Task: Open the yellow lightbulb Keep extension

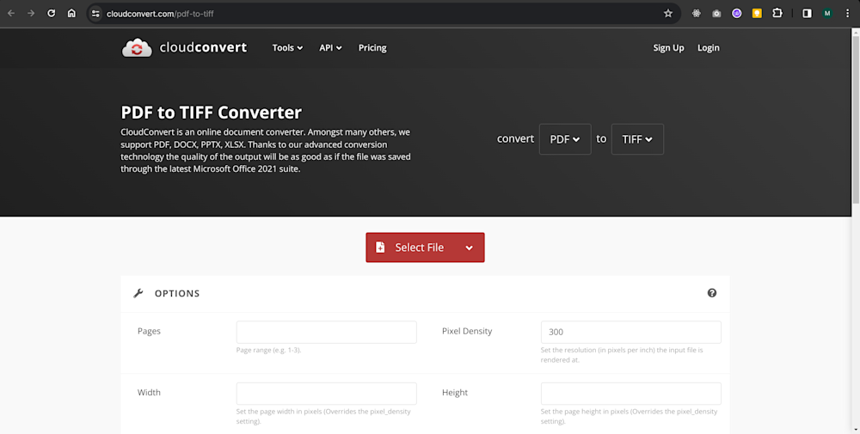Action: point(757,14)
